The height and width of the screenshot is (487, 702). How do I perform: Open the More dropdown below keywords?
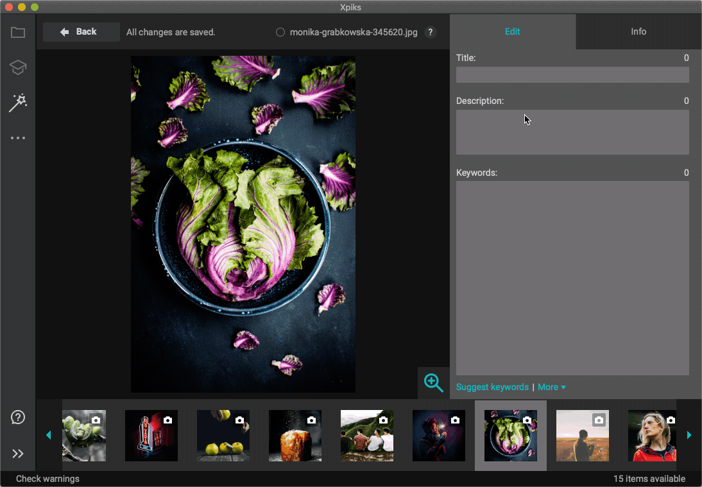(x=551, y=387)
